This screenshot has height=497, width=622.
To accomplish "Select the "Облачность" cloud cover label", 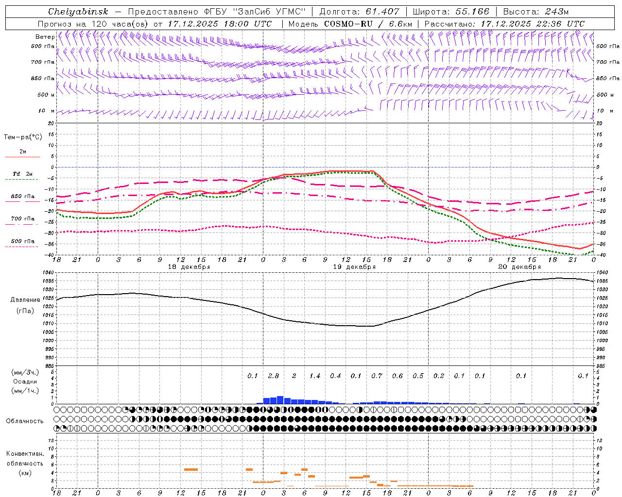I will (x=25, y=421).
